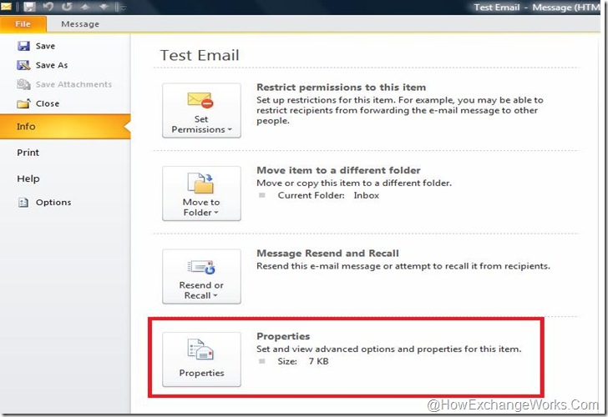The height and width of the screenshot is (417, 608).
Task: Click the Move item to a different folder heading
Action: point(338,170)
